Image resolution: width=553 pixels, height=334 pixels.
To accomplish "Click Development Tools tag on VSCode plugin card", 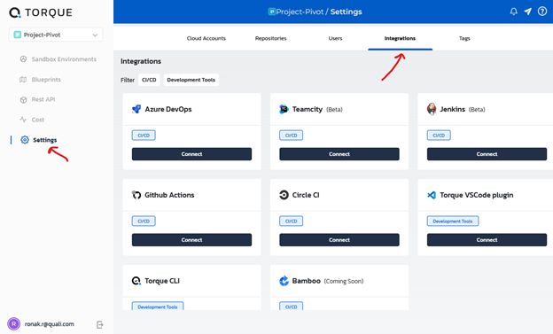I will pos(453,221).
